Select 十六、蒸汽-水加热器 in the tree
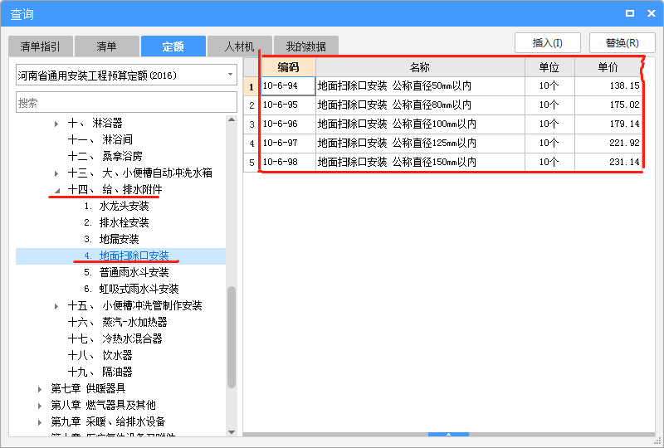The width and height of the screenshot is (664, 448). (117, 322)
